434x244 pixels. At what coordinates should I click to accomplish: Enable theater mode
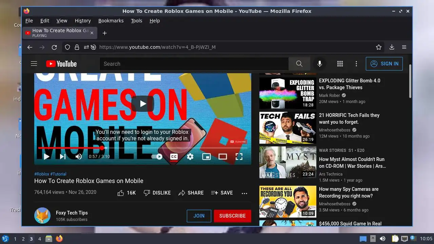(x=223, y=157)
